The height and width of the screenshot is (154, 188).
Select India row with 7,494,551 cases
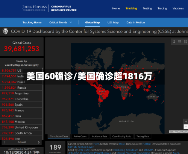(21, 76)
